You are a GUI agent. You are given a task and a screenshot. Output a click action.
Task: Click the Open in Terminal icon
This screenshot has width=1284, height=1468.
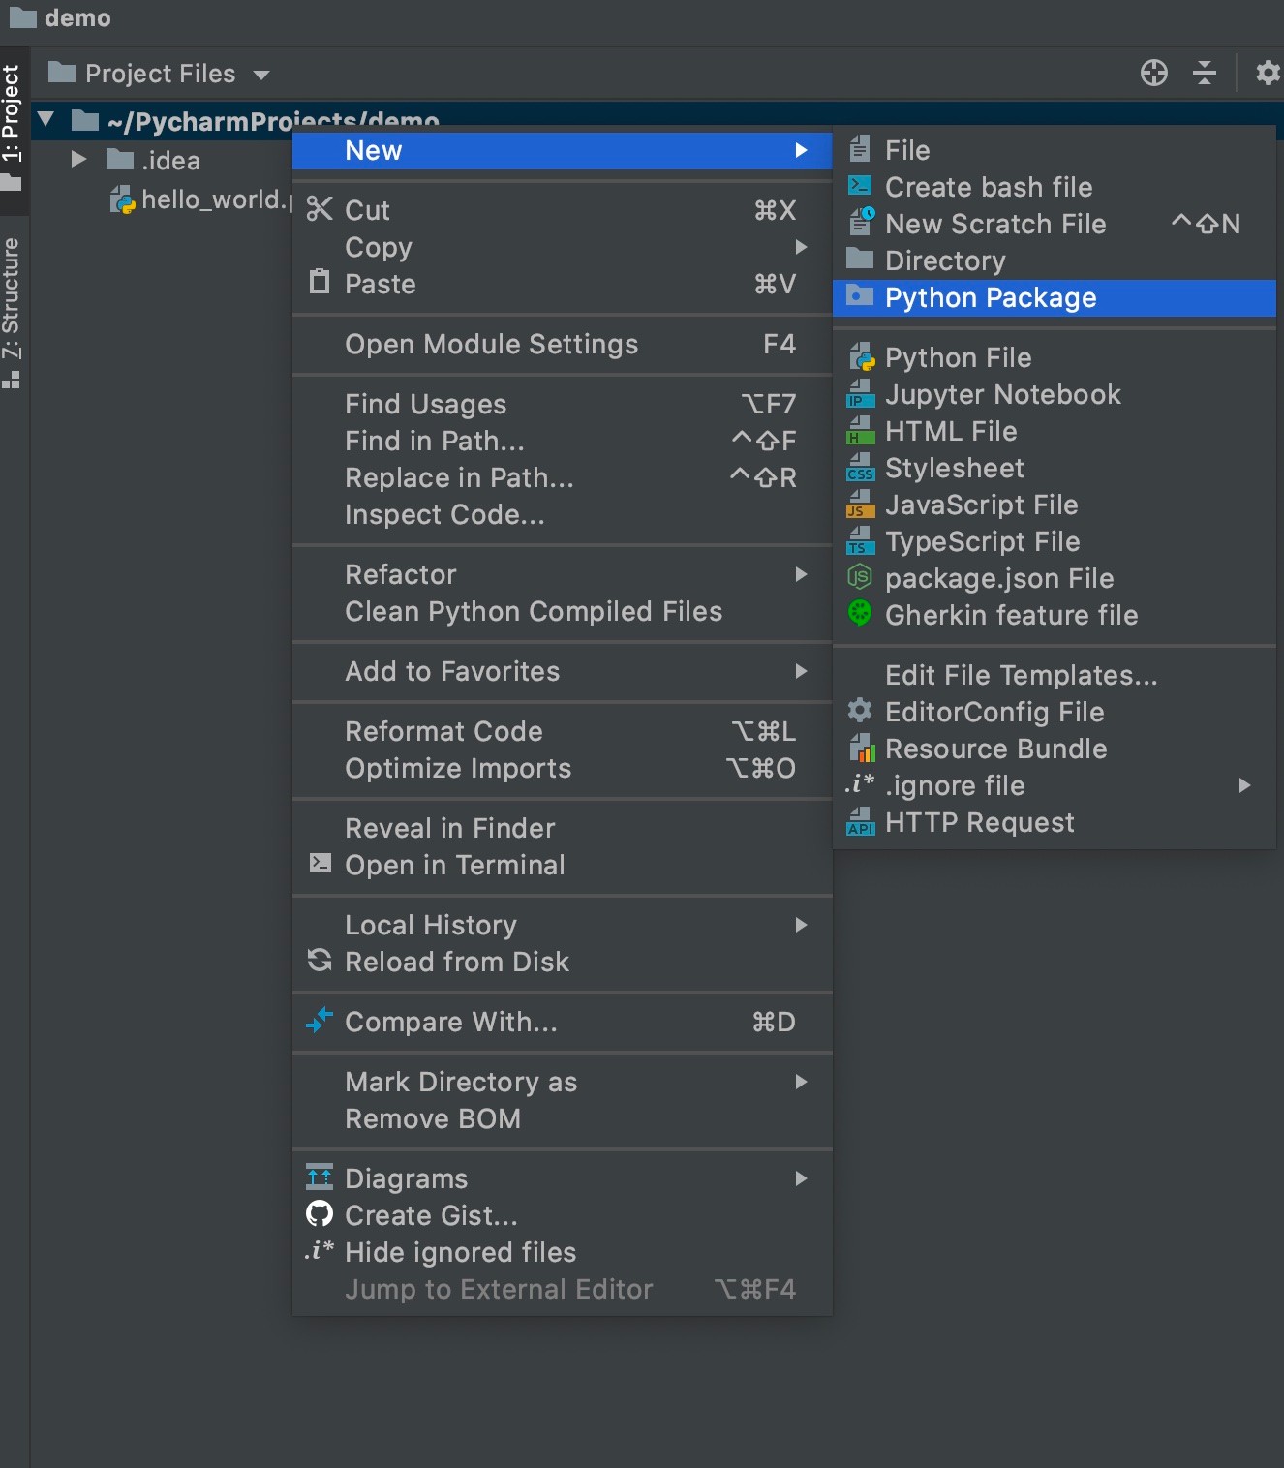pos(320,863)
